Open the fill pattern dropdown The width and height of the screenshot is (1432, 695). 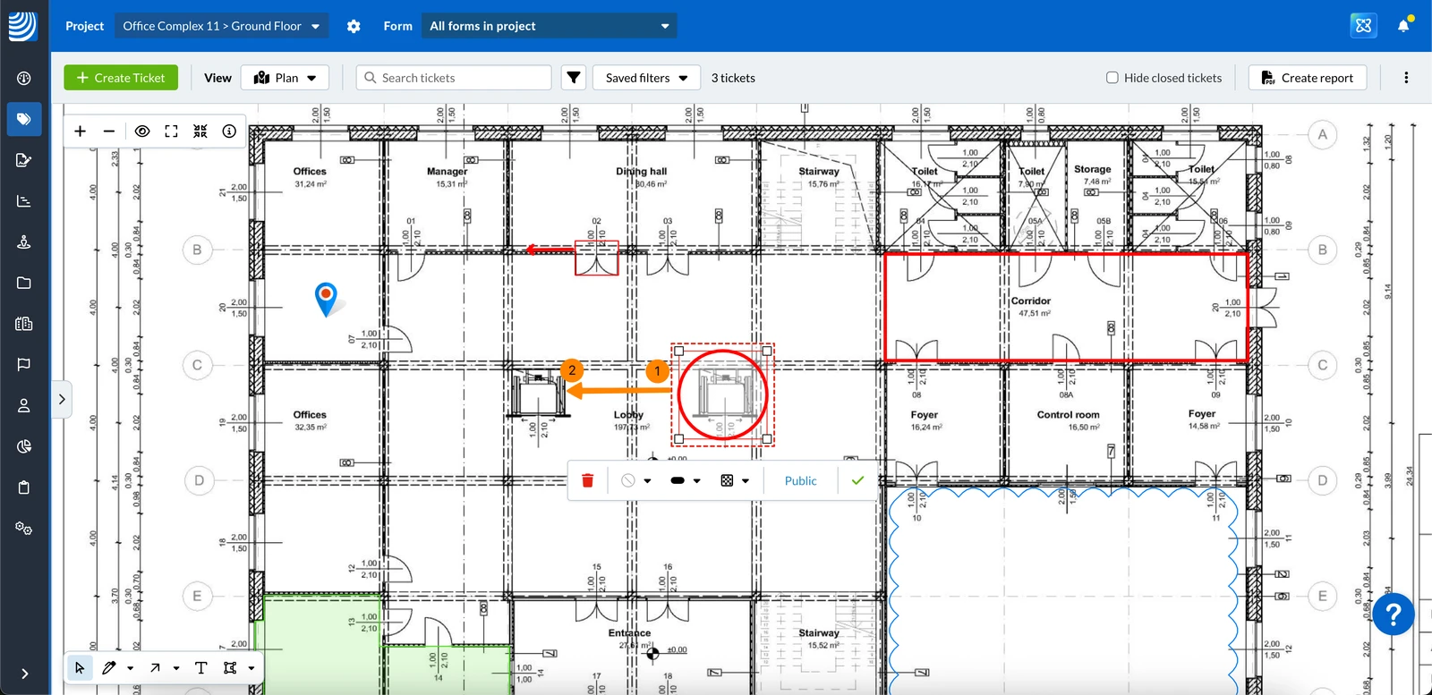pos(735,480)
